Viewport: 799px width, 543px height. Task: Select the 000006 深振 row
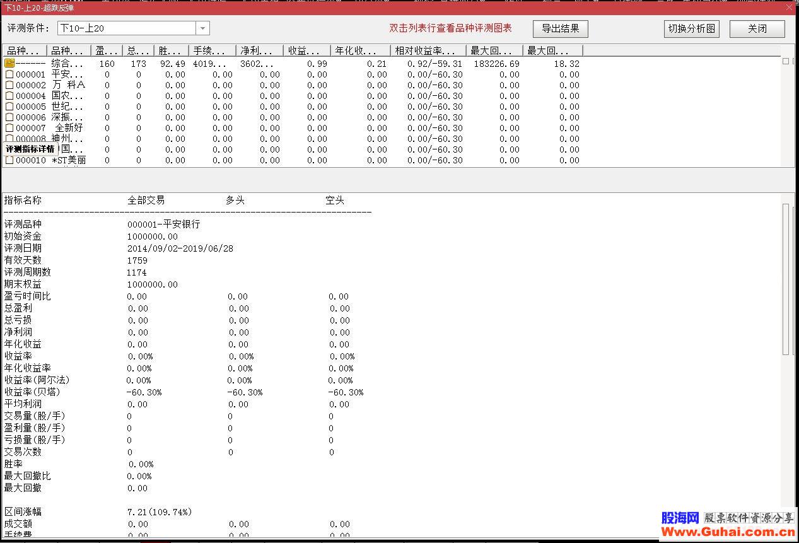292,117
